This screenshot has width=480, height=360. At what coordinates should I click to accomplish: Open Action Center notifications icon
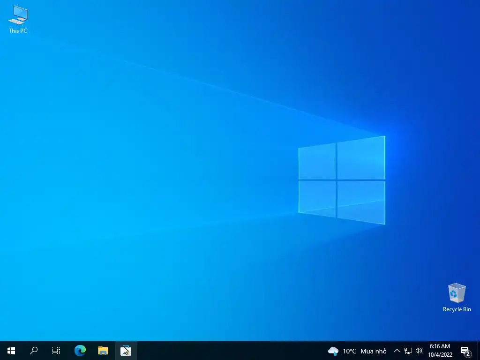point(465,351)
